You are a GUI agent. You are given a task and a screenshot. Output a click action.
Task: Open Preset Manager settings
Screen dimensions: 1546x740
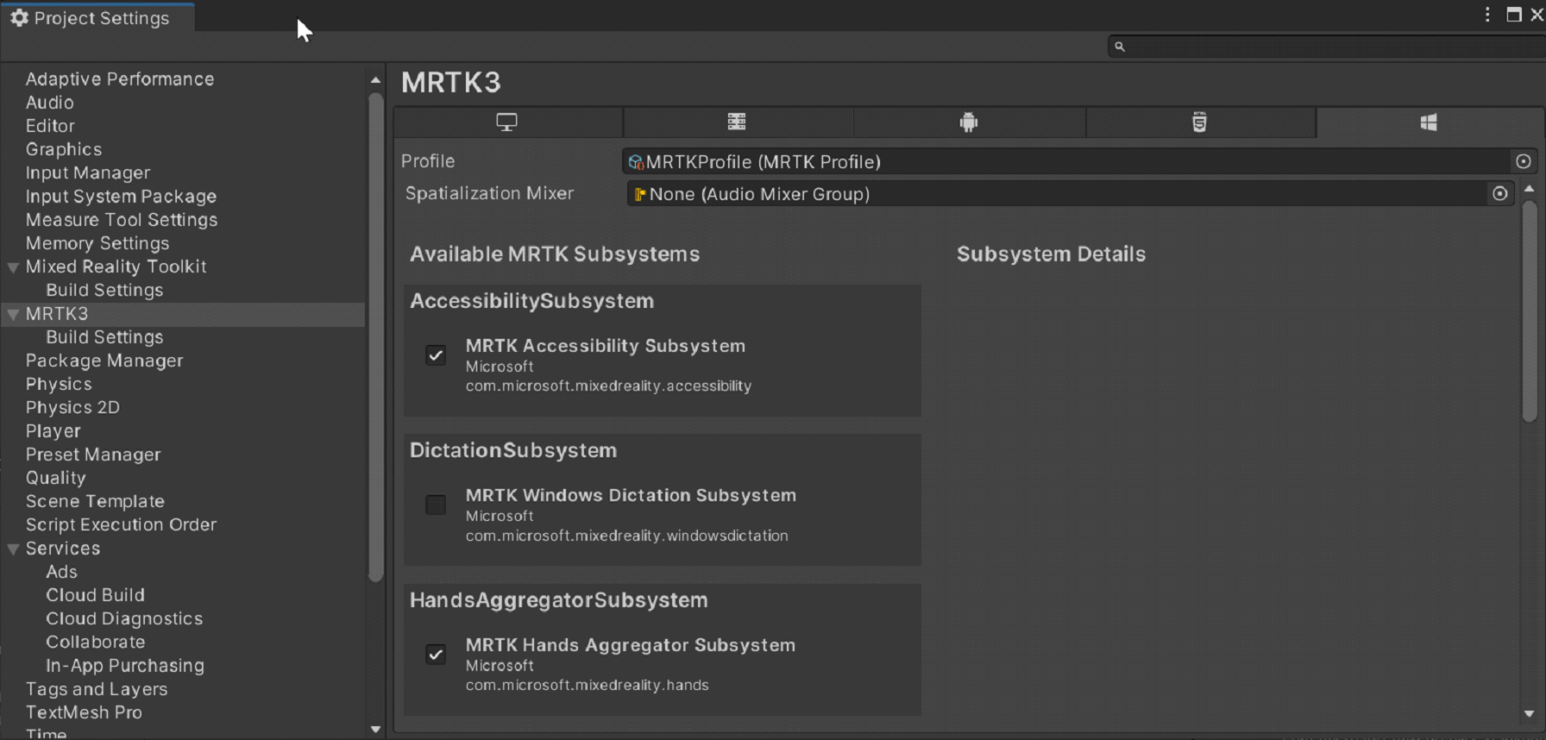point(93,455)
